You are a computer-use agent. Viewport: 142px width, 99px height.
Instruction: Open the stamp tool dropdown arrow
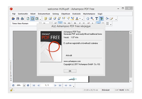point(80,19)
